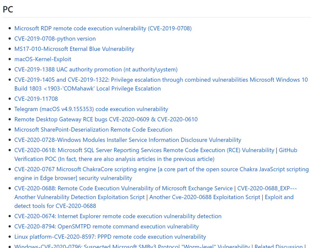
Task: Open the CVE-2020-0674 Internet Explorer detection link
Action: [118, 216]
